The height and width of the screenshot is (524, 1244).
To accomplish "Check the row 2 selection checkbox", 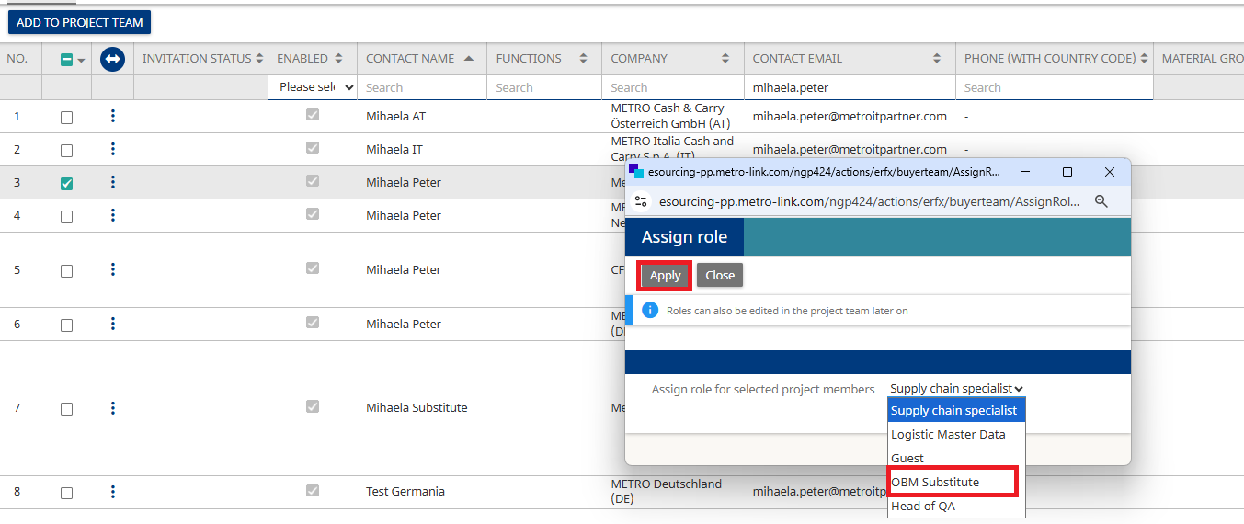I will [x=66, y=151].
